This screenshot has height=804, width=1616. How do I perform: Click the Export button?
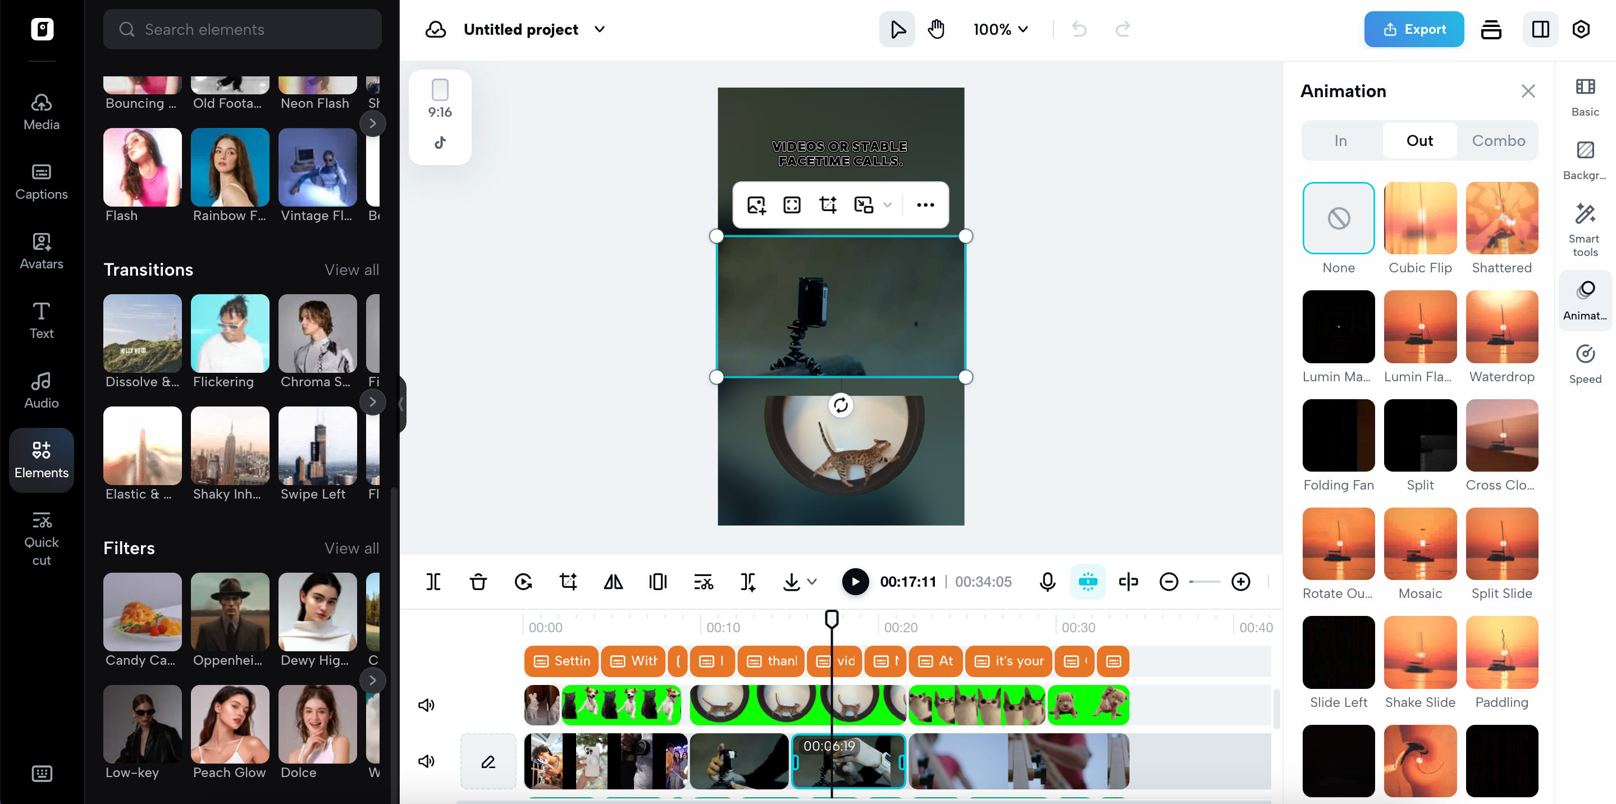pos(1413,29)
